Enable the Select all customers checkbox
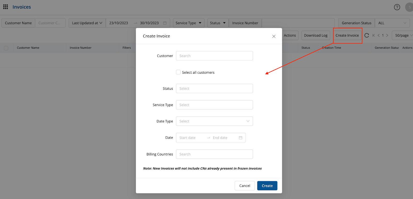Viewport: 413px width, 199px height. (178, 72)
